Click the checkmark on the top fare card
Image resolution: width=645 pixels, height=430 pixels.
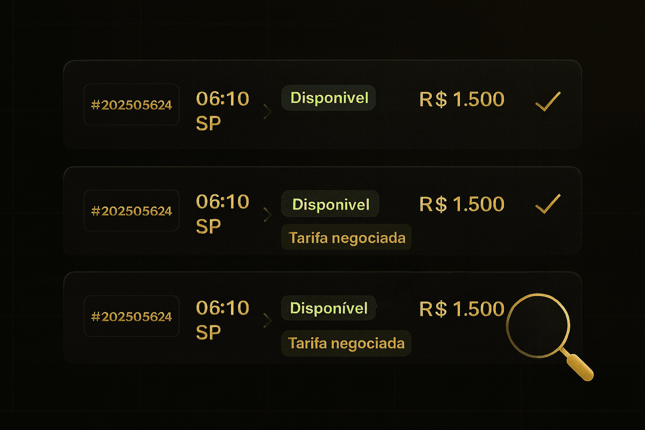point(548,101)
